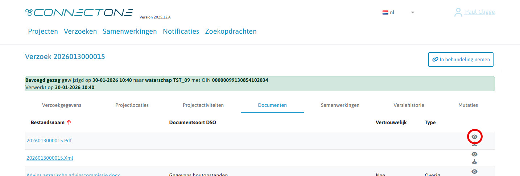Open the nl language dropdown
This screenshot has height=176, width=520.
399,12
